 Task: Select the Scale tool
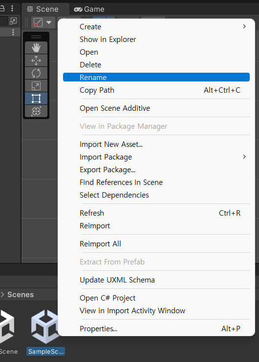36,86
